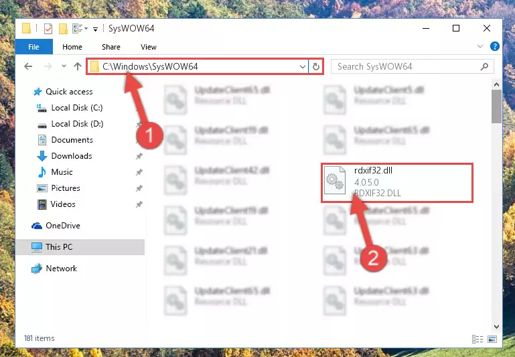Click the pin icon next to Videos

139,204
